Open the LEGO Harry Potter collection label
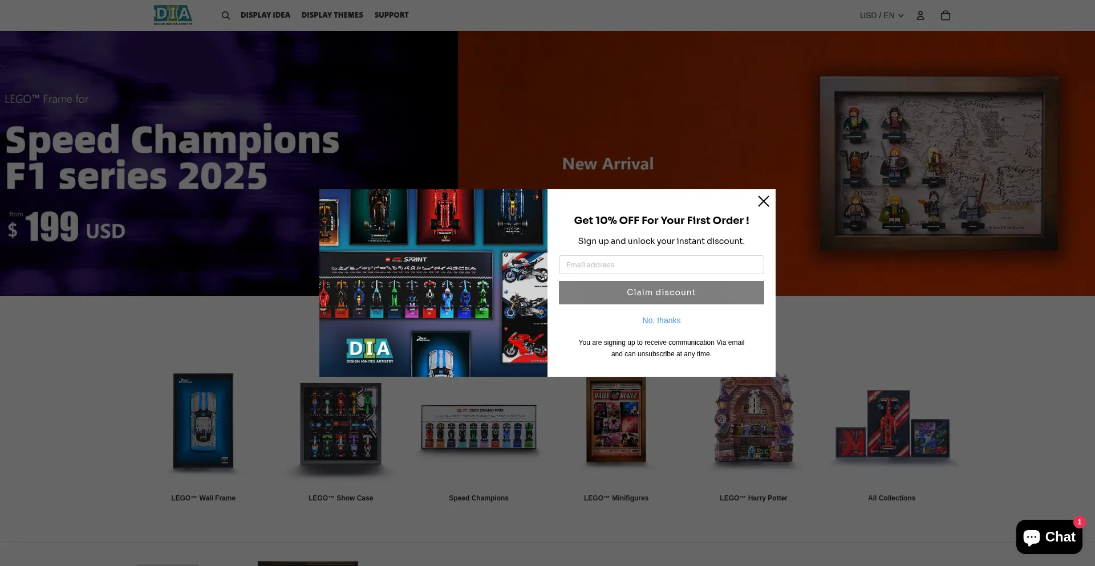Image resolution: width=1095 pixels, height=566 pixels. coord(753,498)
